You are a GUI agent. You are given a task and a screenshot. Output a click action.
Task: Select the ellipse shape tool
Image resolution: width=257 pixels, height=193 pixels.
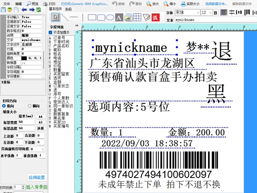(110, 17)
